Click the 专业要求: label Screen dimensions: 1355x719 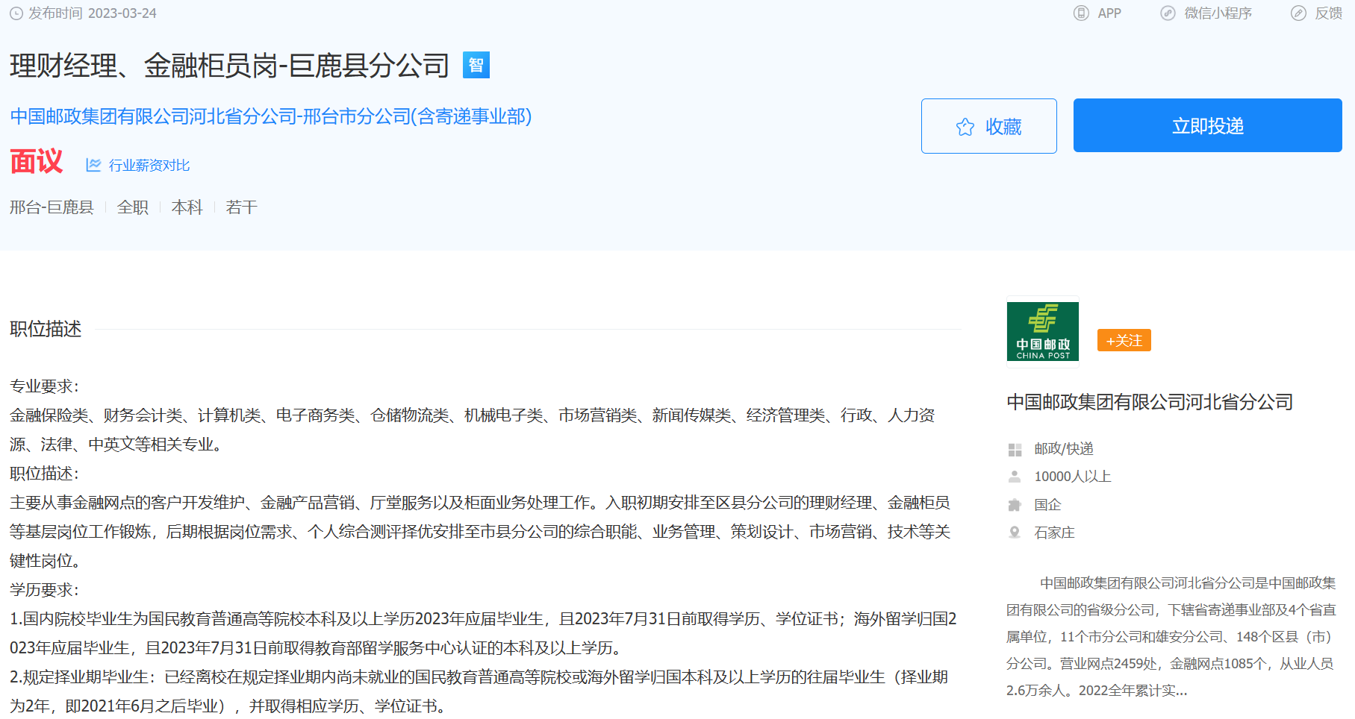tap(44, 386)
